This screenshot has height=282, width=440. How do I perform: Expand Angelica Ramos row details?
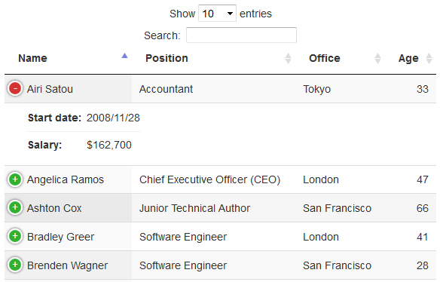point(15,179)
